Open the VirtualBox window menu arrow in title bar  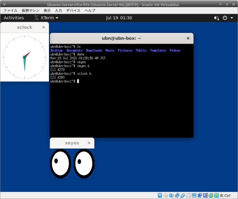point(4,4)
